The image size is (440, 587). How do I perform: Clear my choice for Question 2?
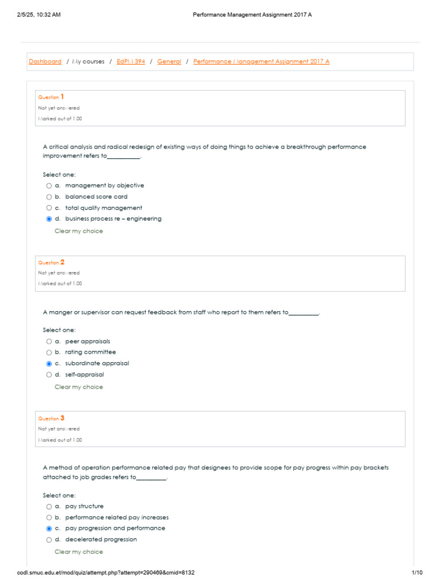click(x=78, y=387)
